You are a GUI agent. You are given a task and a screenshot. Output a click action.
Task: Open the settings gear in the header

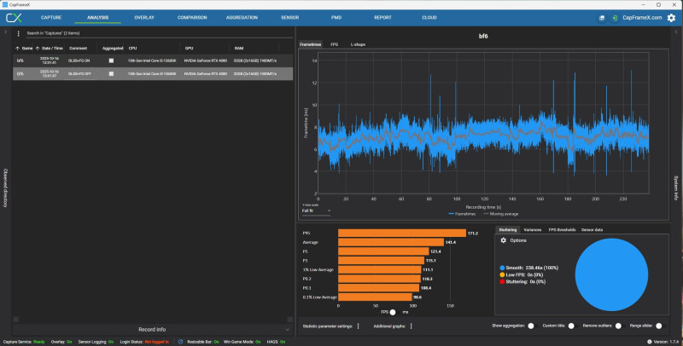point(671,17)
